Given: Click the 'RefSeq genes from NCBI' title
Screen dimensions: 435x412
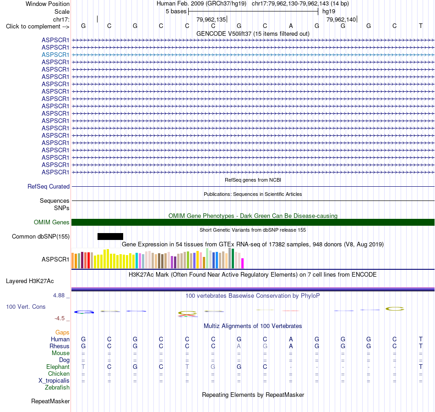Looking at the screenshot, I should coord(253,180).
